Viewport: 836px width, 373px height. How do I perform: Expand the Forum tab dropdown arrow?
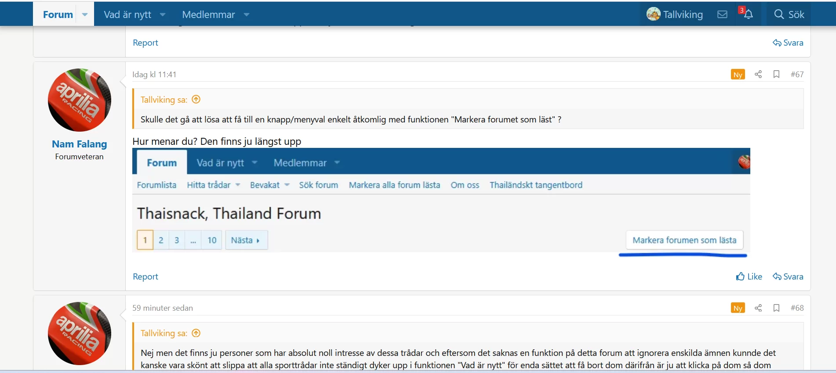click(85, 14)
